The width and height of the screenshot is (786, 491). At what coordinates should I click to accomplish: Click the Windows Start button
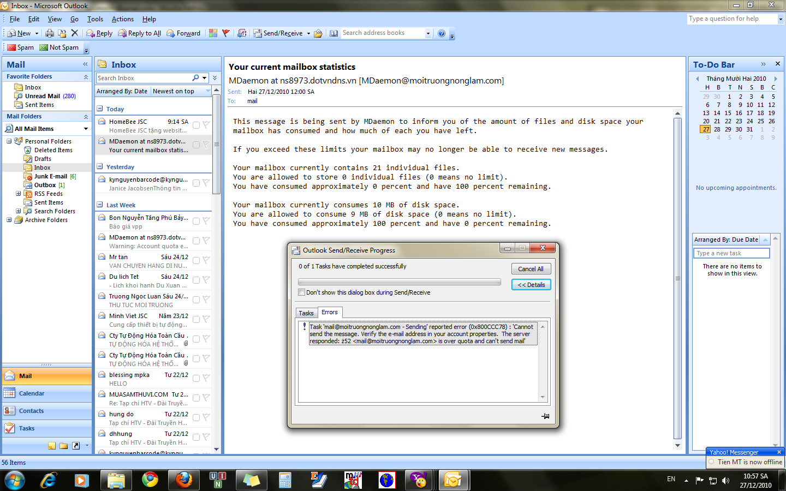(x=15, y=481)
